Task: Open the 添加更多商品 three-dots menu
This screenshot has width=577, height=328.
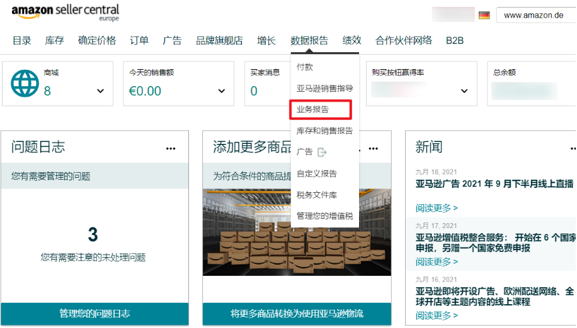Action: tap(373, 148)
